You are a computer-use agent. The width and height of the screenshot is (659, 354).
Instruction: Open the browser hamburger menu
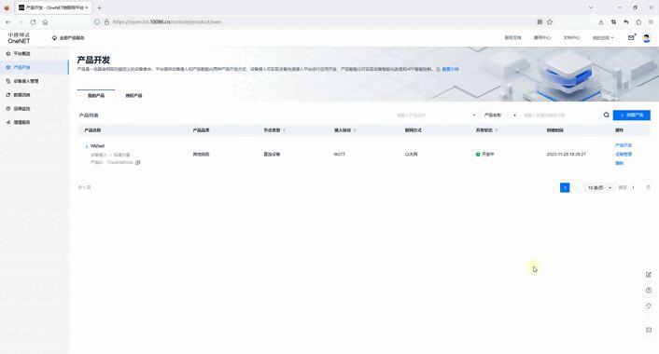pyautogui.click(x=651, y=21)
